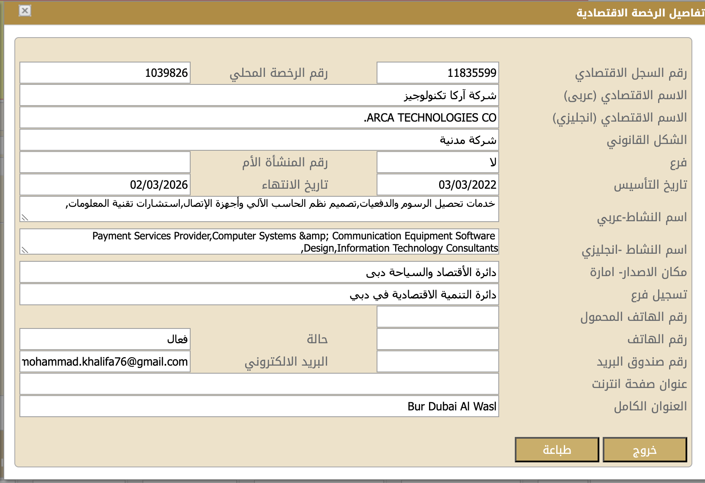Click the label رقم السجل الاقتصادي

631,73
